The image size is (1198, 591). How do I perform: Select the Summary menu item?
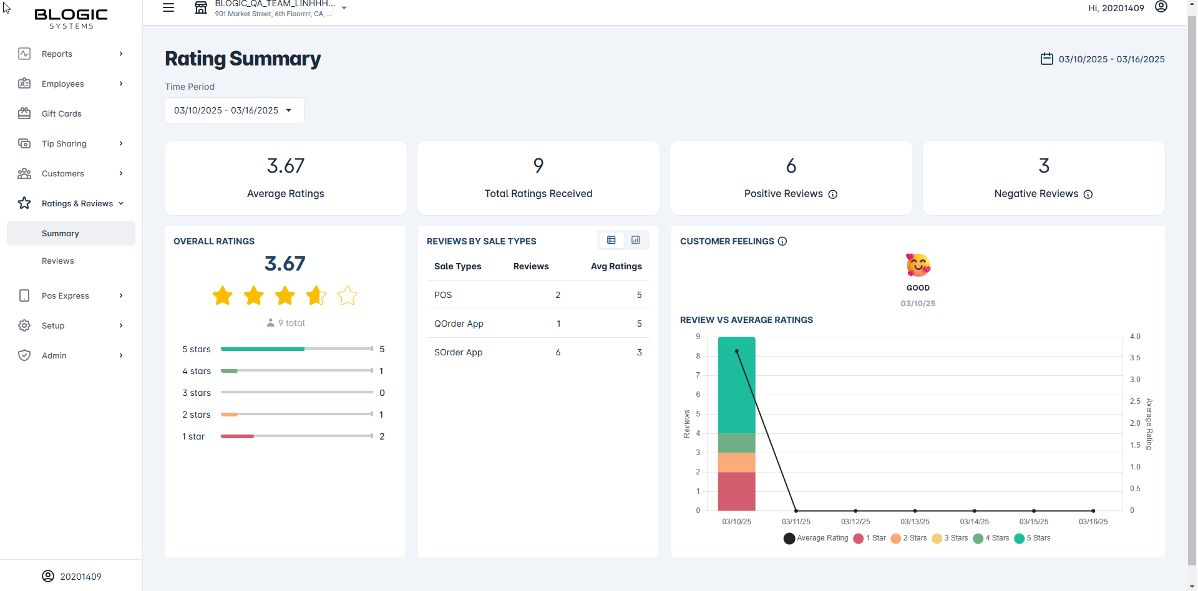pyautogui.click(x=61, y=233)
